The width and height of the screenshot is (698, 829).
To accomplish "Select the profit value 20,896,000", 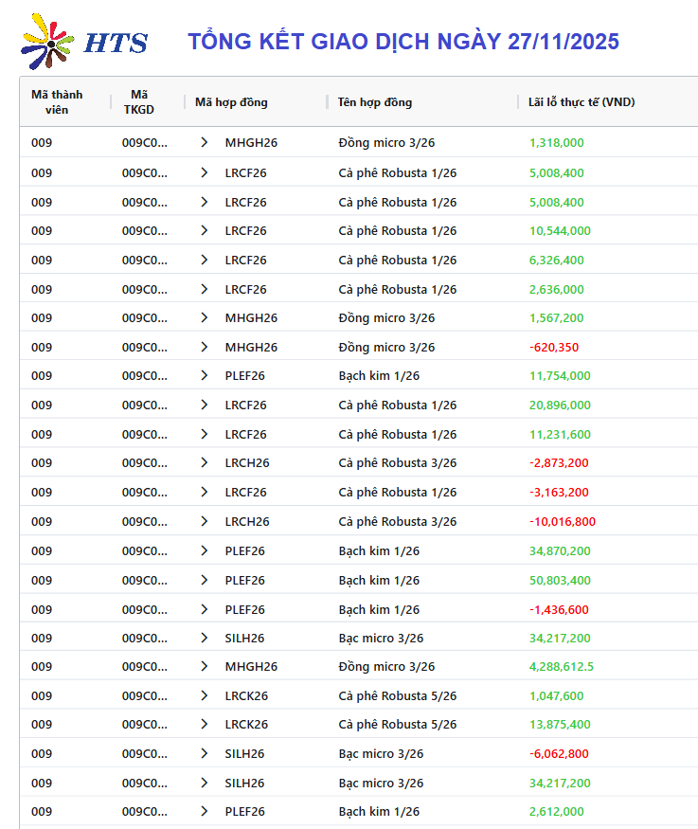I will click(x=560, y=405).
